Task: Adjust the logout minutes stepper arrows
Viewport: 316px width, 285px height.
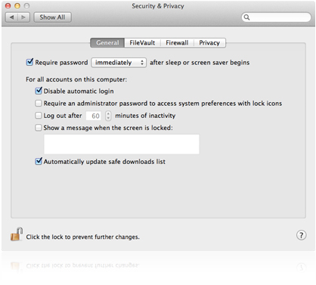Action: click(108, 116)
